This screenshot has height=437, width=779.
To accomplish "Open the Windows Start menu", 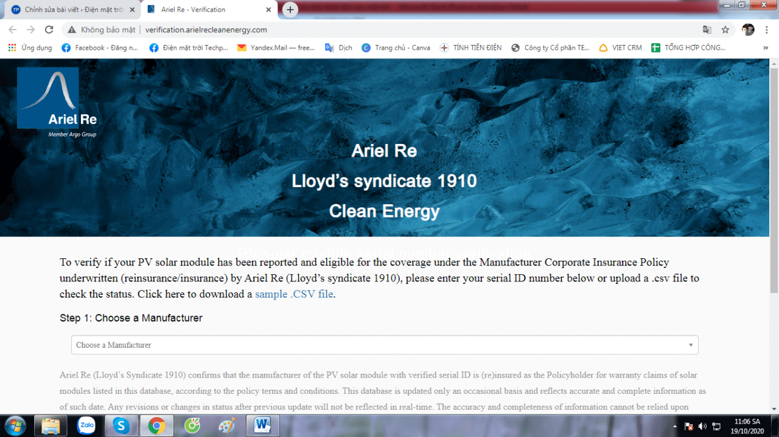I will [x=15, y=425].
